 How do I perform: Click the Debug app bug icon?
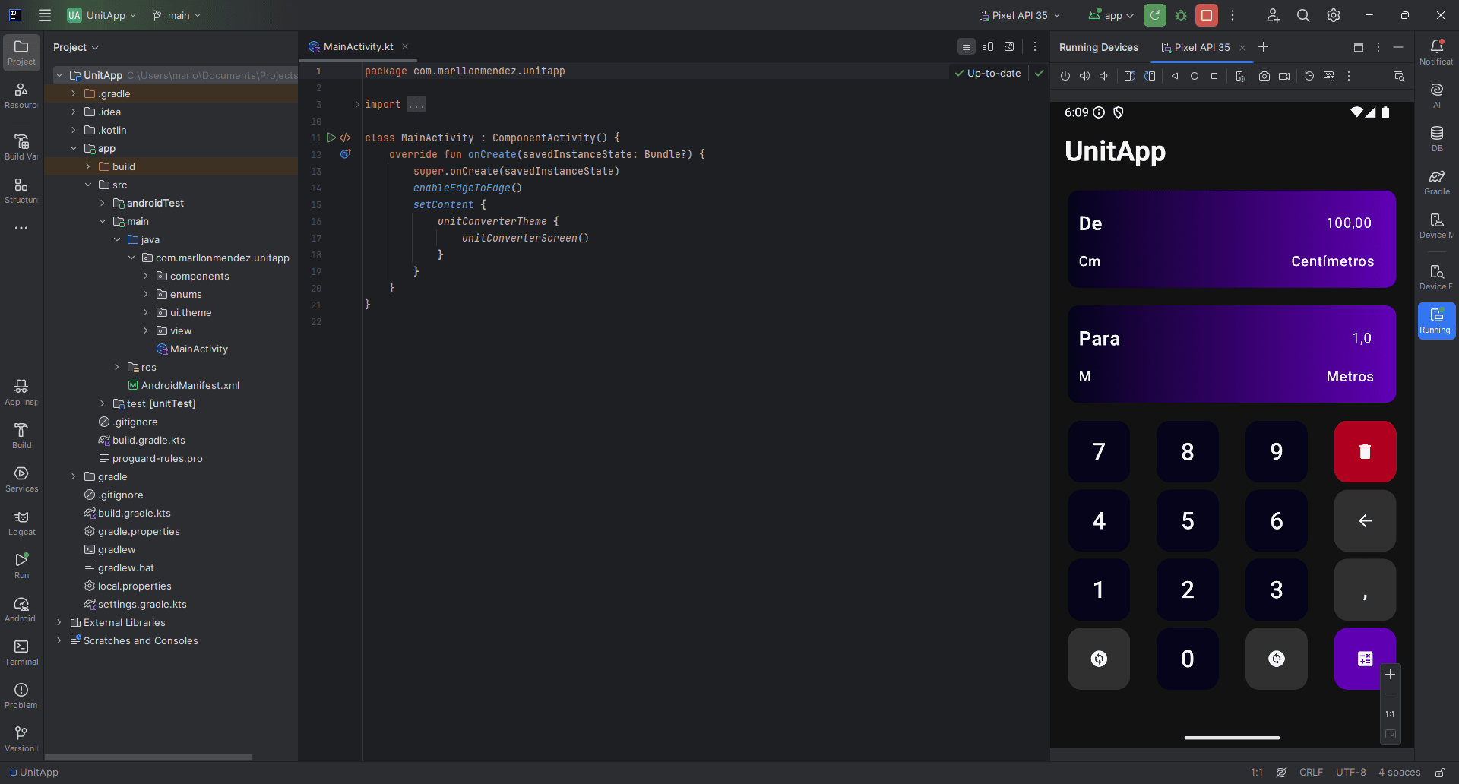(x=1181, y=15)
